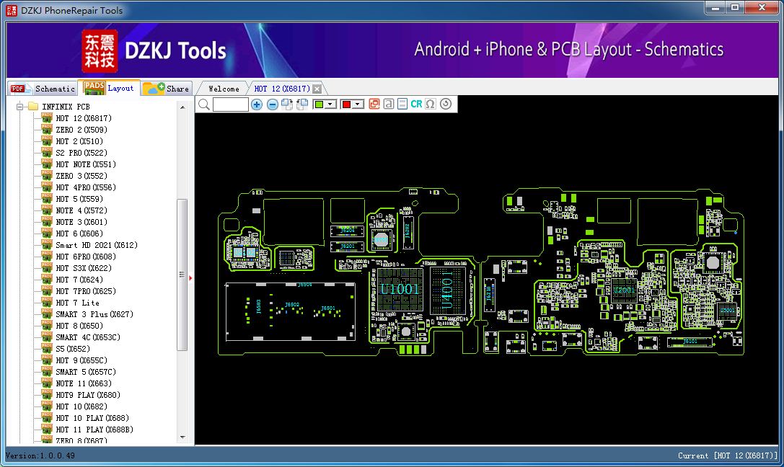Click the flip-to-next-layer pages icon
Image resolution: width=784 pixels, height=467 pixels.
point(287,104)
